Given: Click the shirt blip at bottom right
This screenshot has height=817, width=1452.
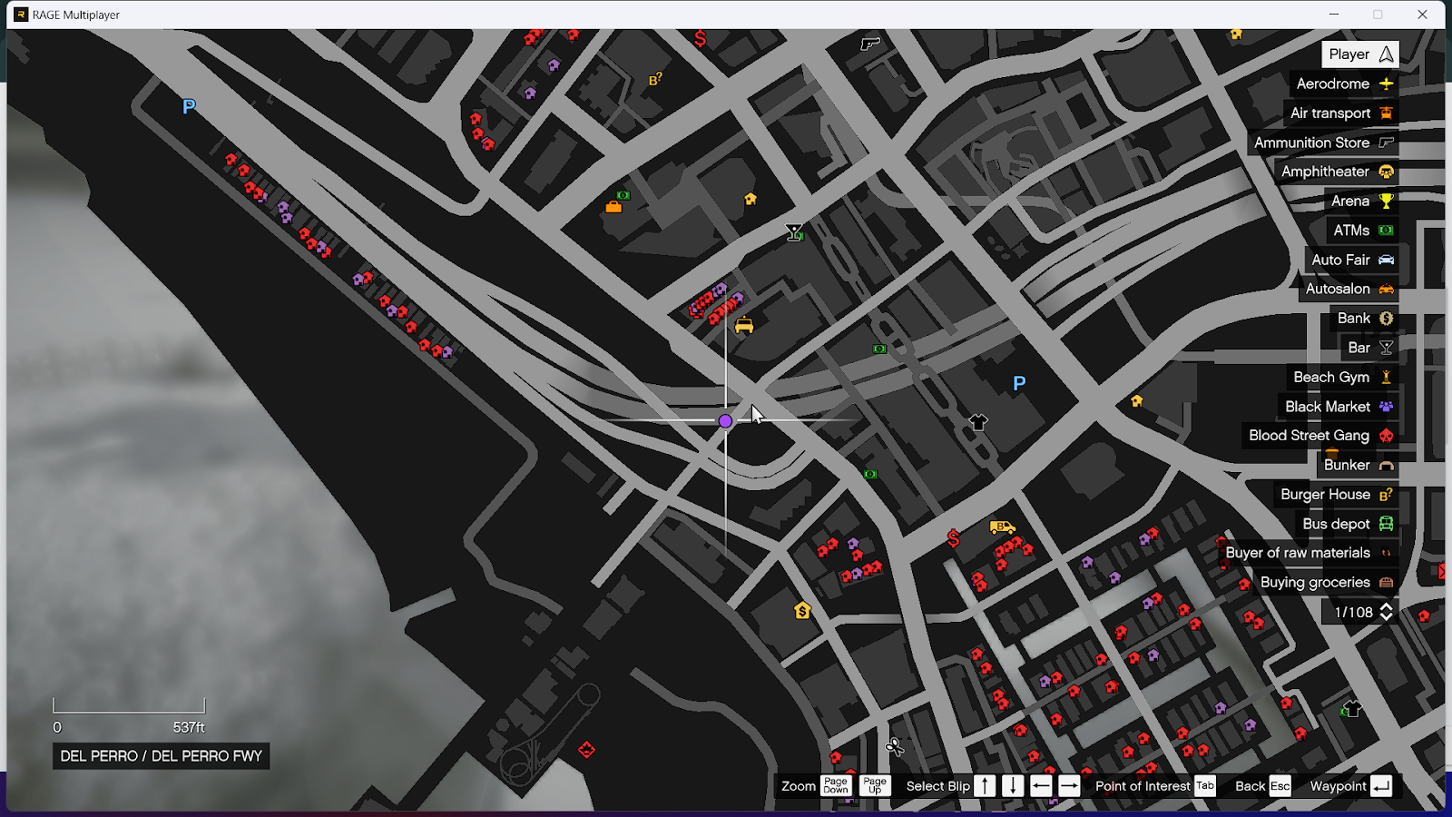Looking at the screenshot, I should [x=1352, y=709].
